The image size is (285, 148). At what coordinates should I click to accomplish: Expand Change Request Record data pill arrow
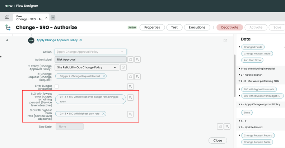pyautogui.click(x=239, y=135)
